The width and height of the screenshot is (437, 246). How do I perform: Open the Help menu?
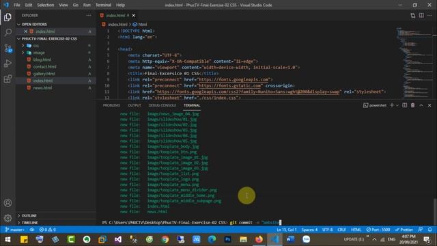pyautogui.click(x=120, y=5)
